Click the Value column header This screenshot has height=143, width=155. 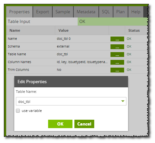coord(63,30)
